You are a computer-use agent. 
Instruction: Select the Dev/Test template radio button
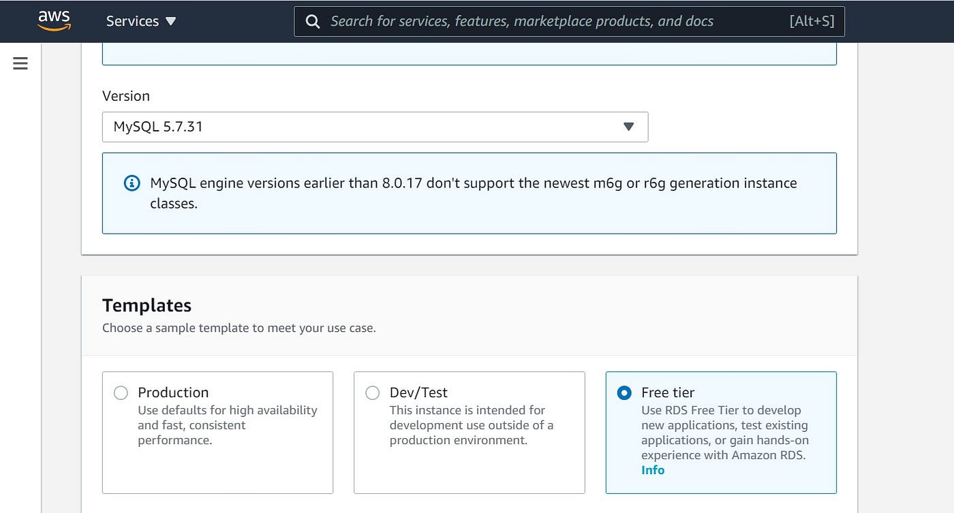372,392
